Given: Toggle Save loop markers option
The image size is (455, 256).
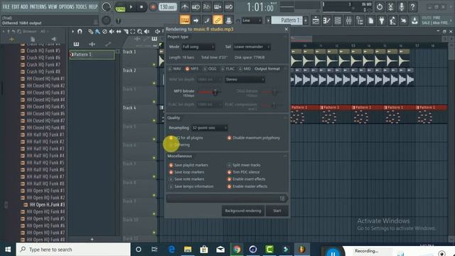Looking at the screenshot, I should pos(186,172).
